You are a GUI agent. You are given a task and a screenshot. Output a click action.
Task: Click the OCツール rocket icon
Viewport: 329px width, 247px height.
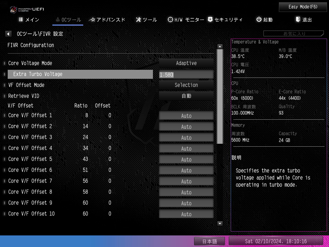click(x=58, y=20)
